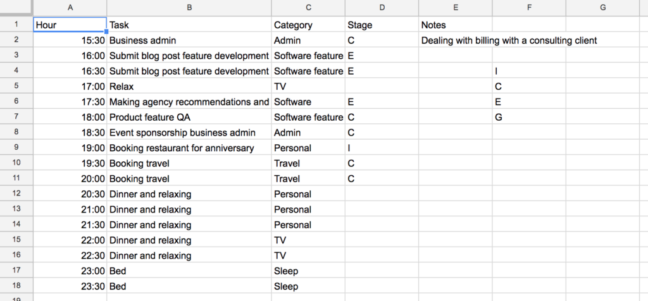
Task: Select the 'I' cell in column F
Action: (529, 71)
